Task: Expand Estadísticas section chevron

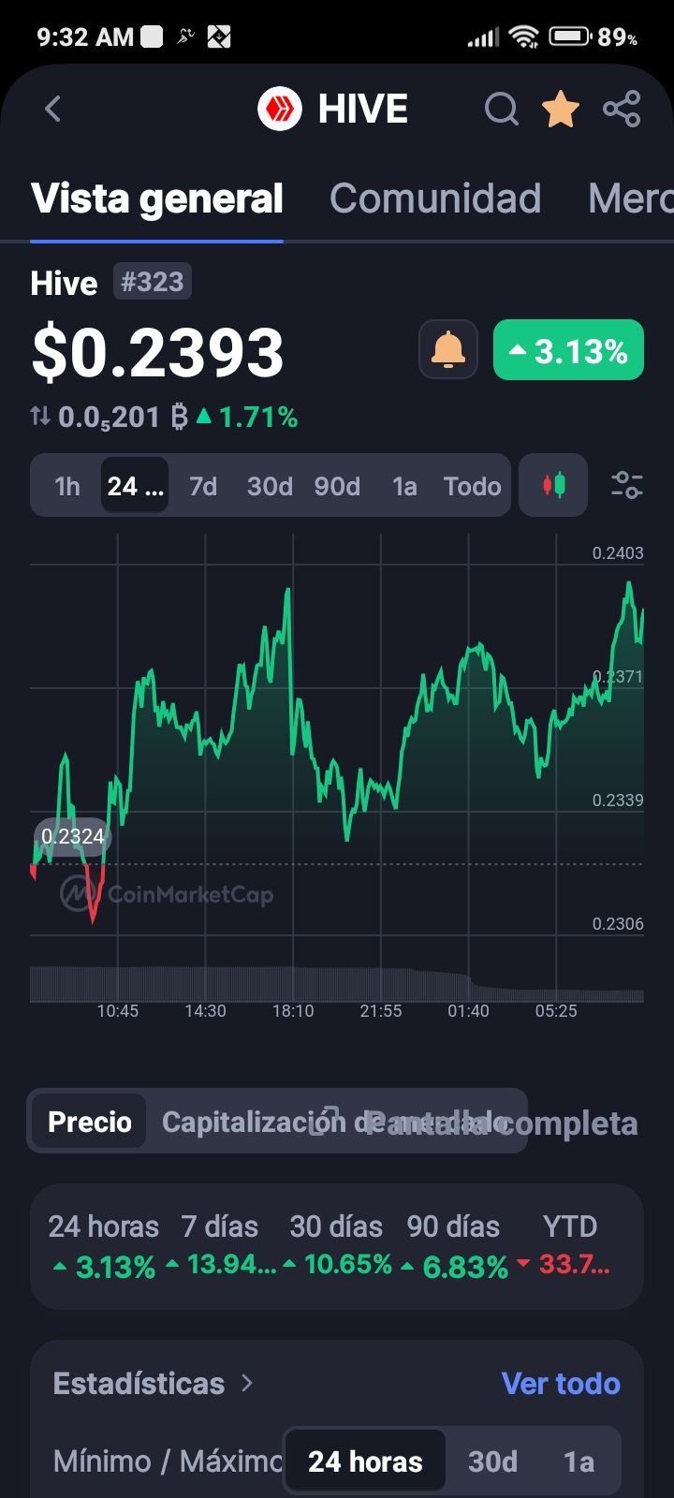Action: point(247,1383)
